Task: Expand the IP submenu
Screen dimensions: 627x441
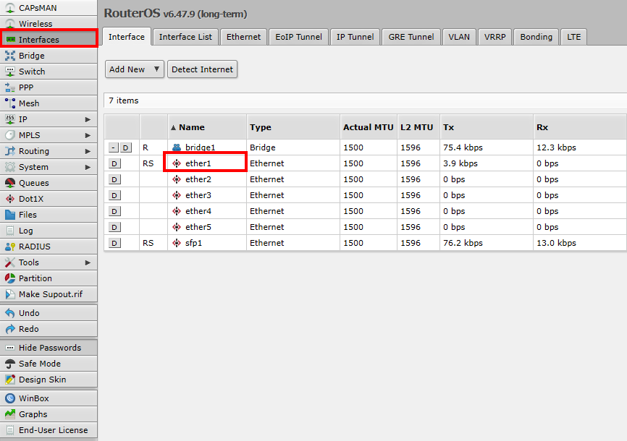Action: (x=88, y=119)
